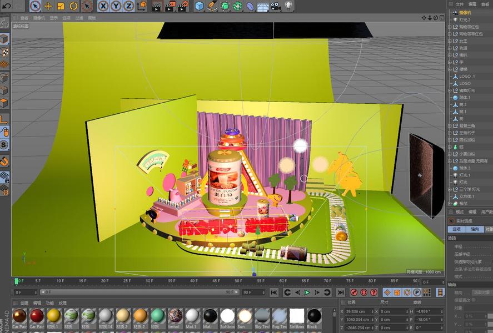Toggle position keyframe recording icon
Image resolution: width=493 pixels, height=333 pixels.
(387, 292)
